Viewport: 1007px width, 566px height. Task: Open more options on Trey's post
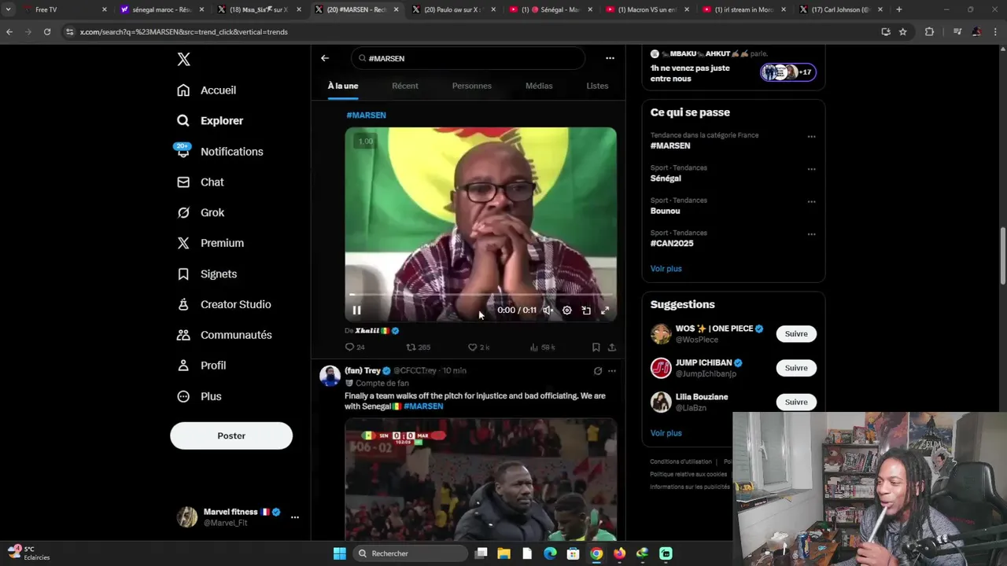coord(612,371)
